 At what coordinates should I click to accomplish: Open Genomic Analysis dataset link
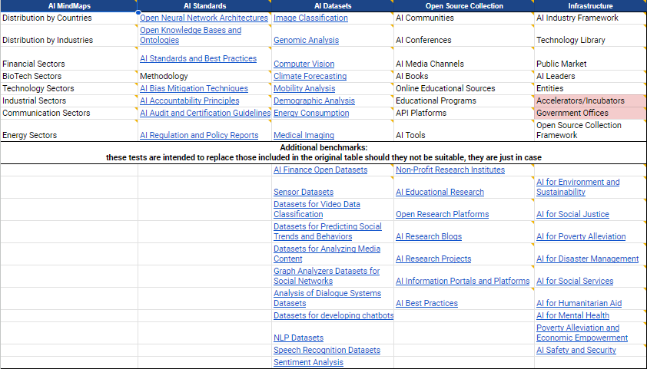305,40
